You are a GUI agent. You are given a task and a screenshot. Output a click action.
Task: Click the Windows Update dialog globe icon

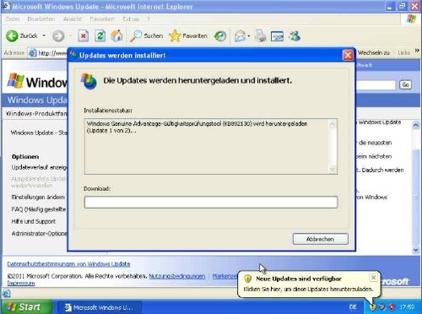click(89, 81)
